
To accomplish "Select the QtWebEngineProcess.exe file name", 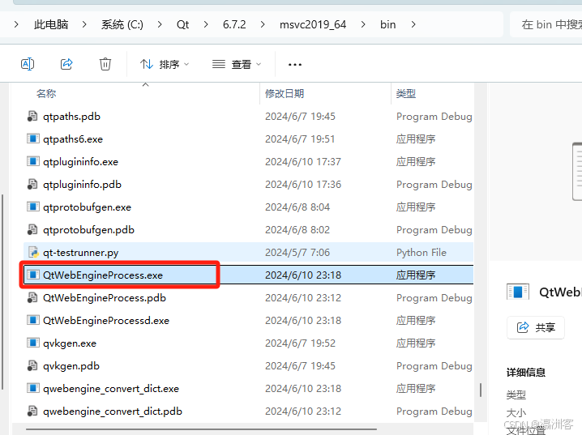I will point(103,275).
